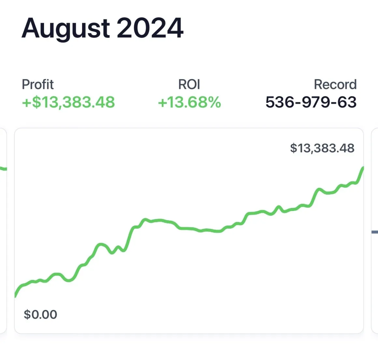This screenshot has width=378, height=346.
Task: Click the Profit column label
Action: point(38,84)
